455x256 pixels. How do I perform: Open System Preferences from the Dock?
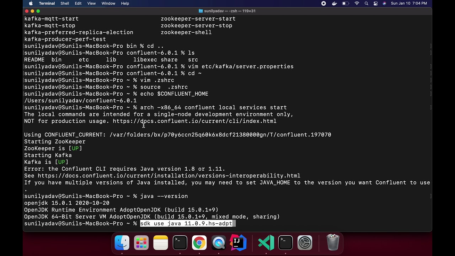305,242
